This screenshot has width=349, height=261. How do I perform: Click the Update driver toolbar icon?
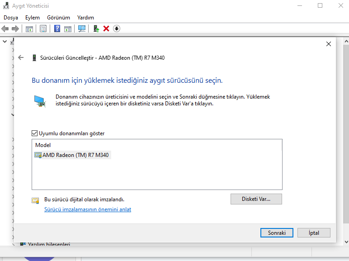[96, 28]
